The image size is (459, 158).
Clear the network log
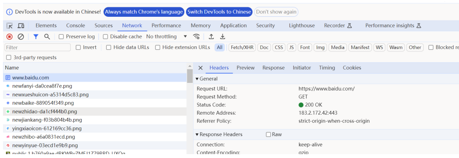21,36
